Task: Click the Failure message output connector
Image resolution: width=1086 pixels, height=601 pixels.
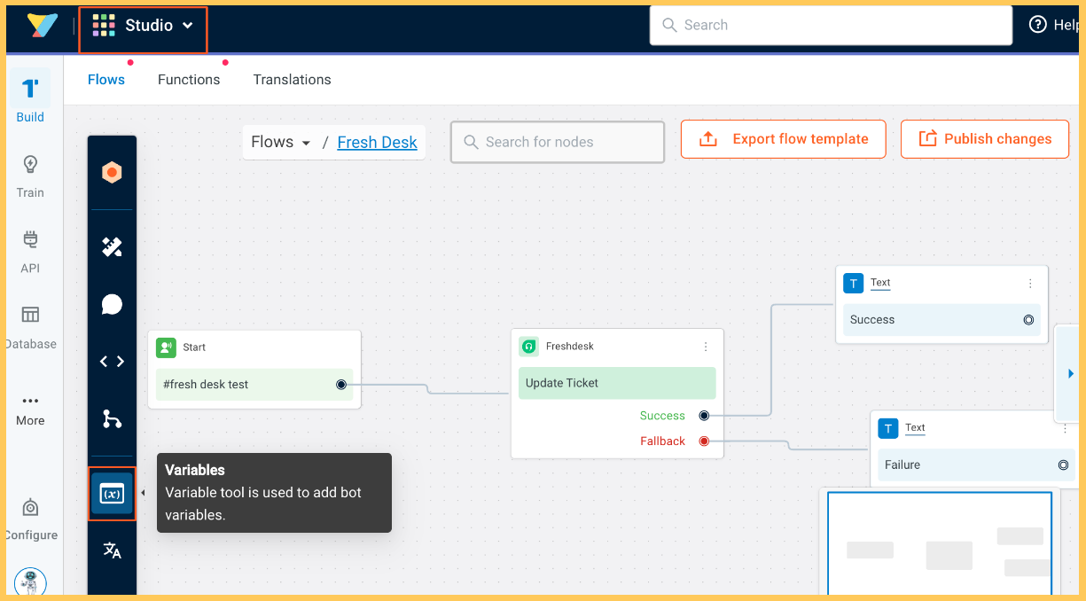Action: pyautogui.click(x=1063, y=464)
